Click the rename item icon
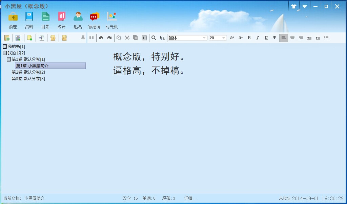This screenshot has width=347, height=204. (x=41, y=38)
